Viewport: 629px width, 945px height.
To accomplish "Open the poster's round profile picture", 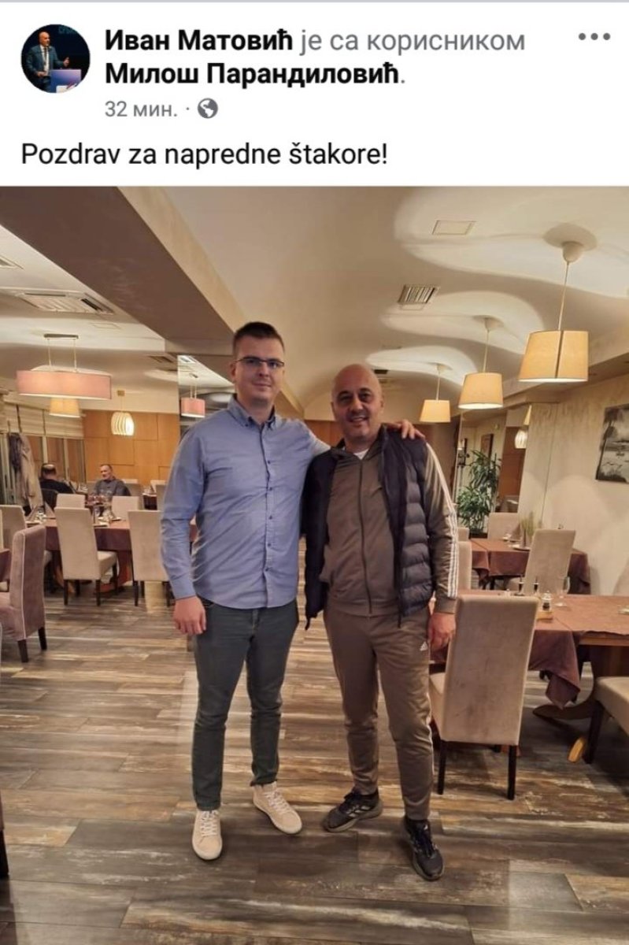I will [55, 59].
